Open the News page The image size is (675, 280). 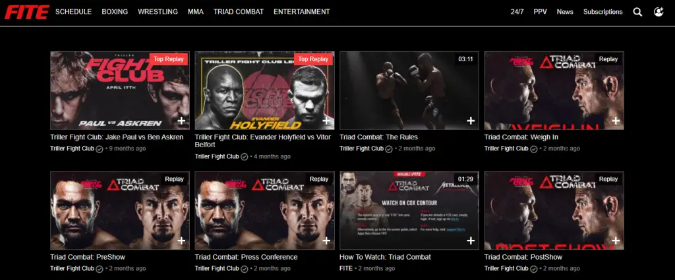[565, 12]
